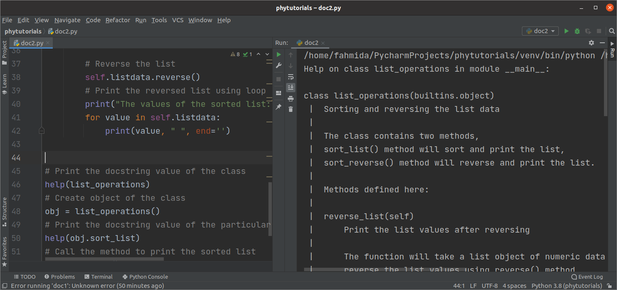The height and width of the screenshot is (290, 617).
Task: Open the Terminal tool window
Action: click(x=98, y=277)
